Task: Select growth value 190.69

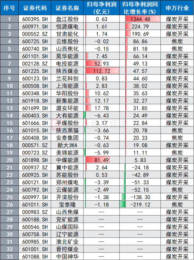Action: (140, 34)
